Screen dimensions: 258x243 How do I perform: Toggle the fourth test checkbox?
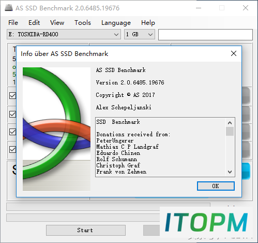click(12, 149)
